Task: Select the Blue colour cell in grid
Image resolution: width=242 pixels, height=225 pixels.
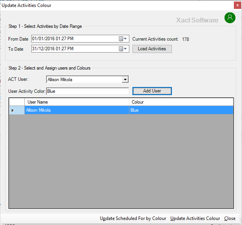Action: coord(181,110)
